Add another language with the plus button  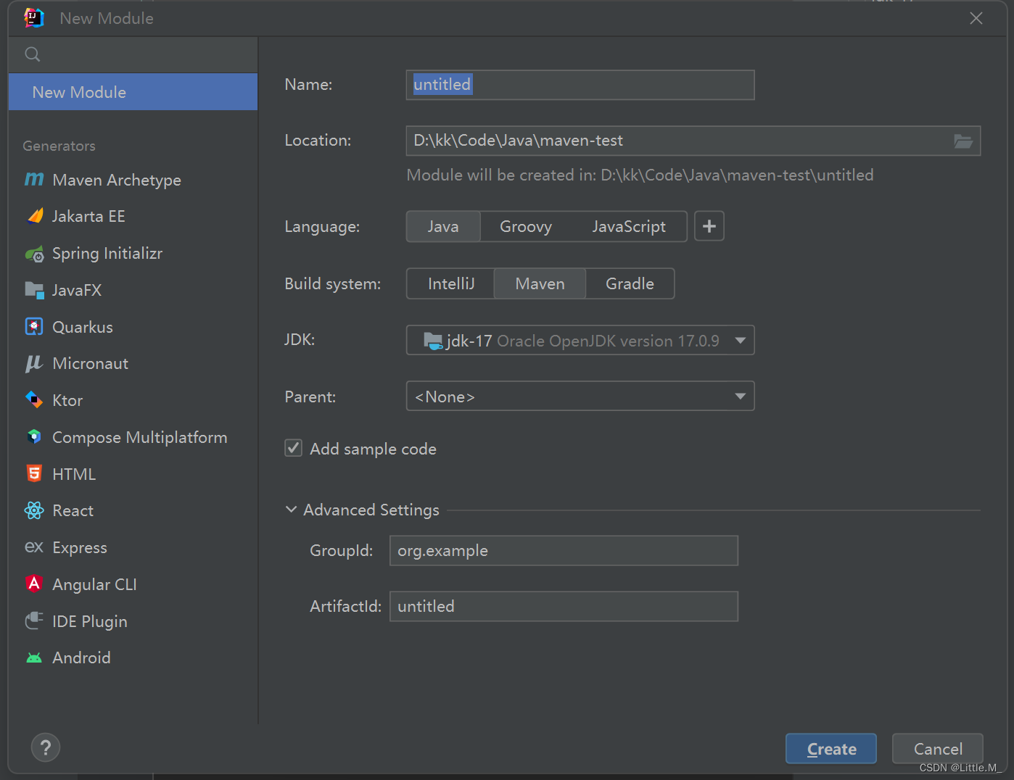click(709, 226)
